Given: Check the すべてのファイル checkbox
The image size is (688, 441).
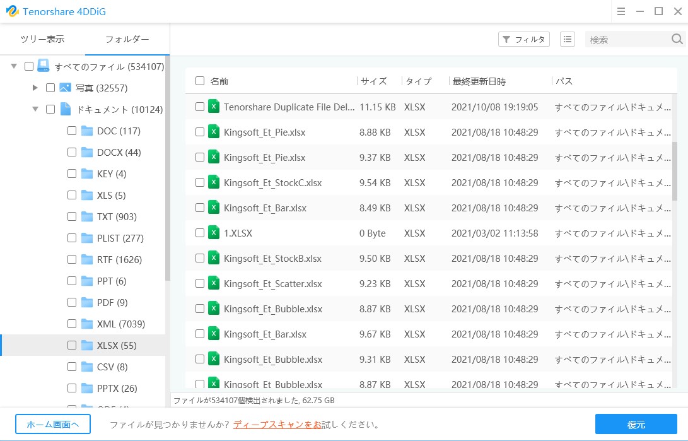Looking at the screenshot, I should click(x=29, y=66).
